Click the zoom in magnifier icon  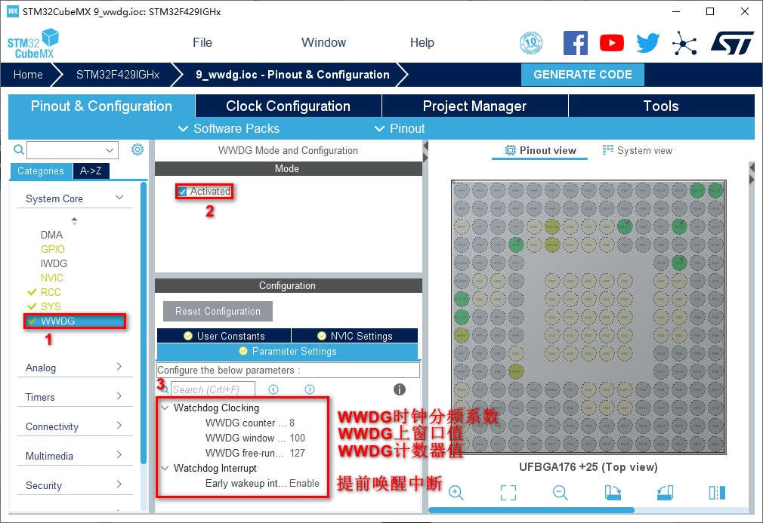click(456, 492)
